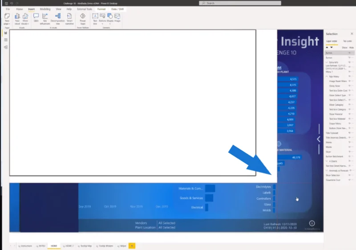Select Slicer Selection layer in Selection pane
Screen dimensions: 356x250
coord(333,175)
